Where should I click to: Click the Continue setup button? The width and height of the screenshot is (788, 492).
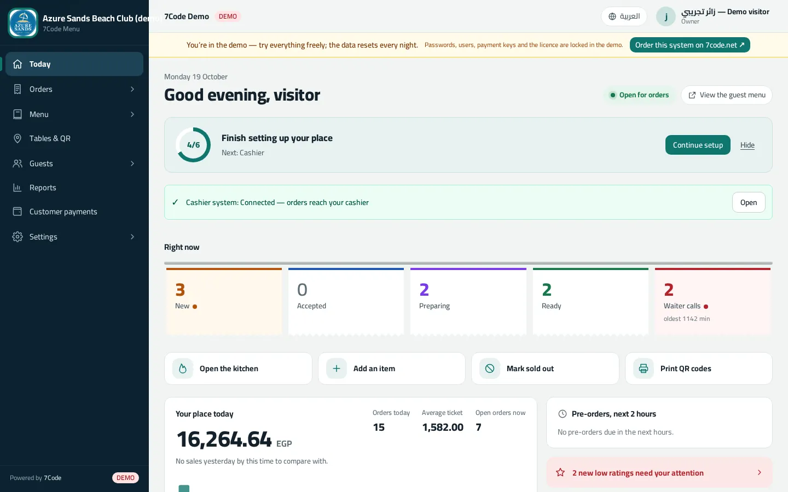tap(698, 145)
